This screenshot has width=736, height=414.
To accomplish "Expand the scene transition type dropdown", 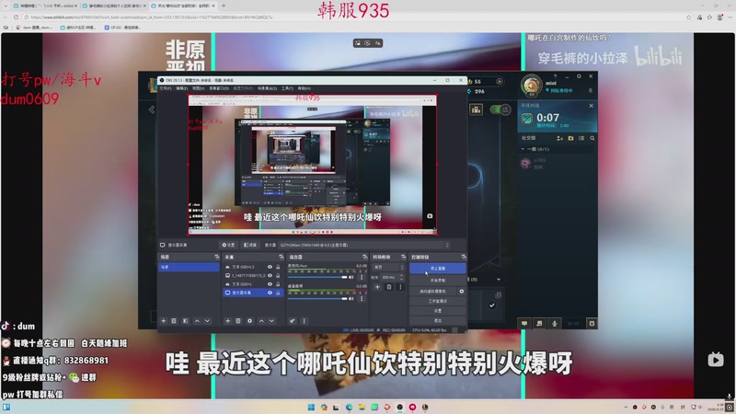I will pyautogui.click(x=390, y=267).
